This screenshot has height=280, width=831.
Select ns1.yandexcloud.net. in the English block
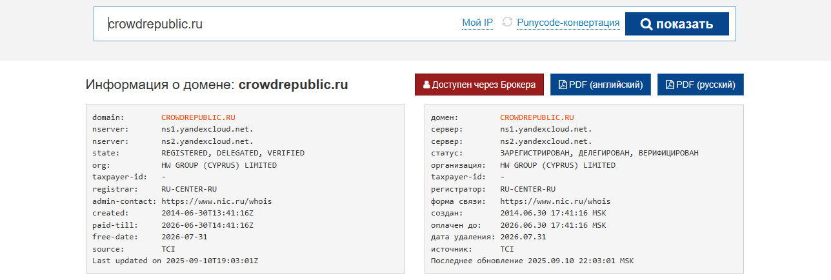[207, 130]
